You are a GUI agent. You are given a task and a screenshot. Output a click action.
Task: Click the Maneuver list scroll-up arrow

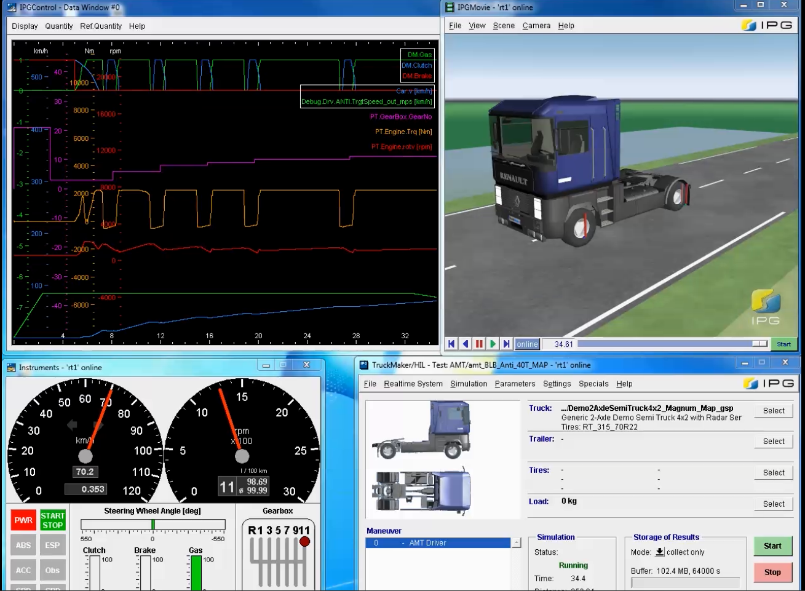click(x=517, y=543)
